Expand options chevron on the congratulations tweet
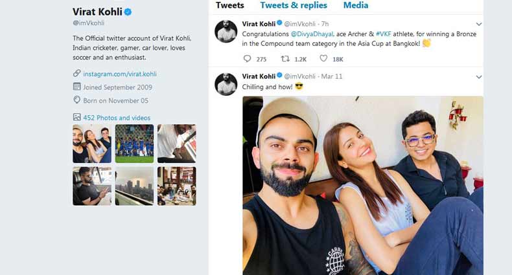512x275 pixels. [479, 24]
